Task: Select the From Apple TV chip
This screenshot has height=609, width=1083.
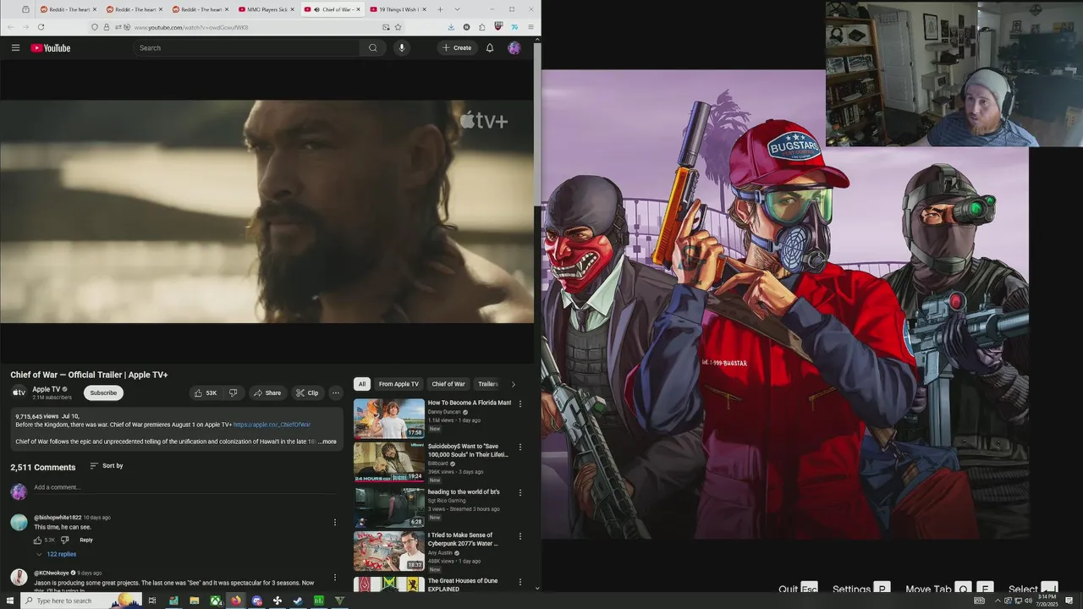Action: (x=399, y=384)
